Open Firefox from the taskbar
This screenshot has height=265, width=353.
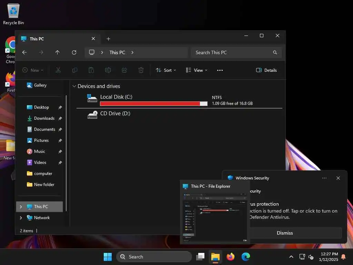230,257
